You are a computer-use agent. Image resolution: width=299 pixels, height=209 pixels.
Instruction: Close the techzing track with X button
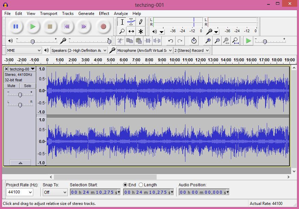point(6,69)
